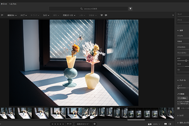Image resolution: width=189 pixels, height=126 pixels.
Task: Toggle the funnel filter icon beside search
Action: point(130,9)
